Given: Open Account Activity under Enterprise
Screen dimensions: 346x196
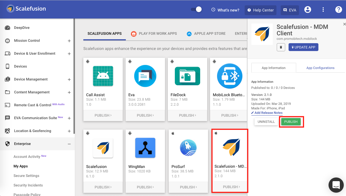Looking at the screenshot, I should (27, 157).
